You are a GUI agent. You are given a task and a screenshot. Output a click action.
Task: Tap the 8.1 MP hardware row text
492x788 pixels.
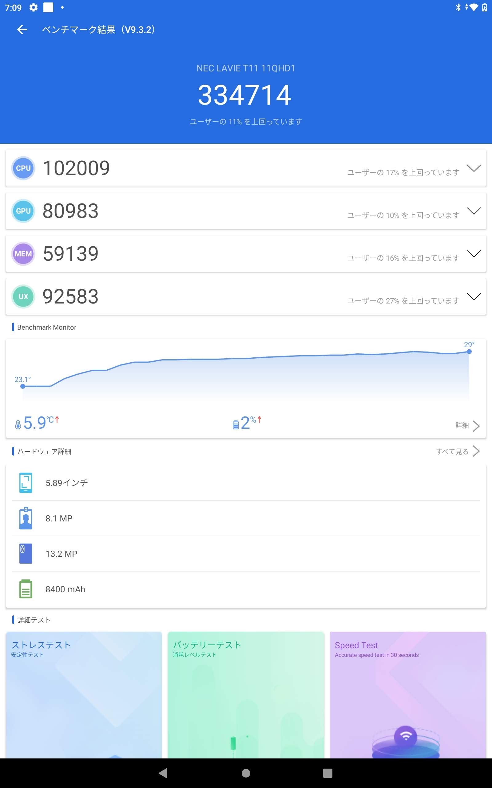click(59, 518)
